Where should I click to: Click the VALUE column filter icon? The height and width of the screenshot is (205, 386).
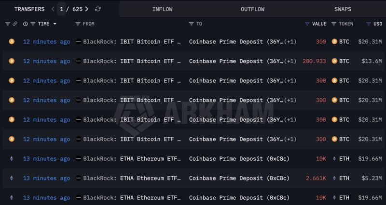tap(307, 24)
